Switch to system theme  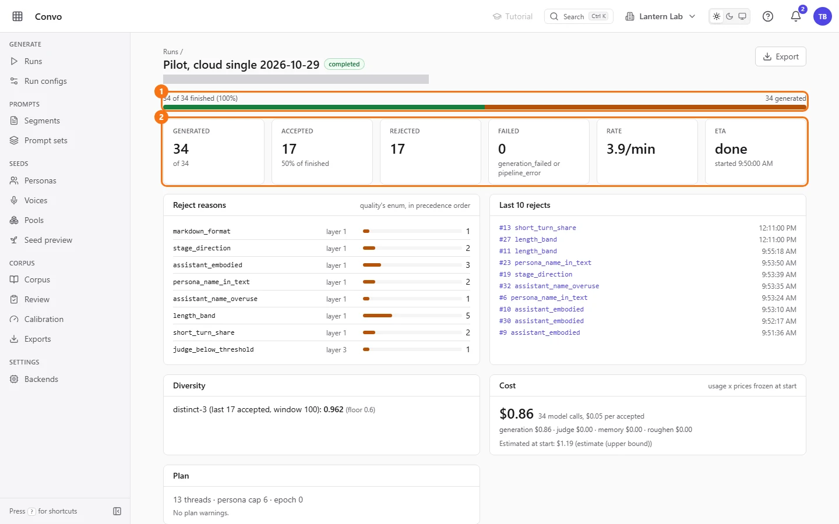tap(742, 16)
